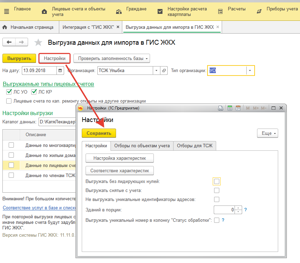
Task: Go forward with the right arrow button
Action: 21,42
